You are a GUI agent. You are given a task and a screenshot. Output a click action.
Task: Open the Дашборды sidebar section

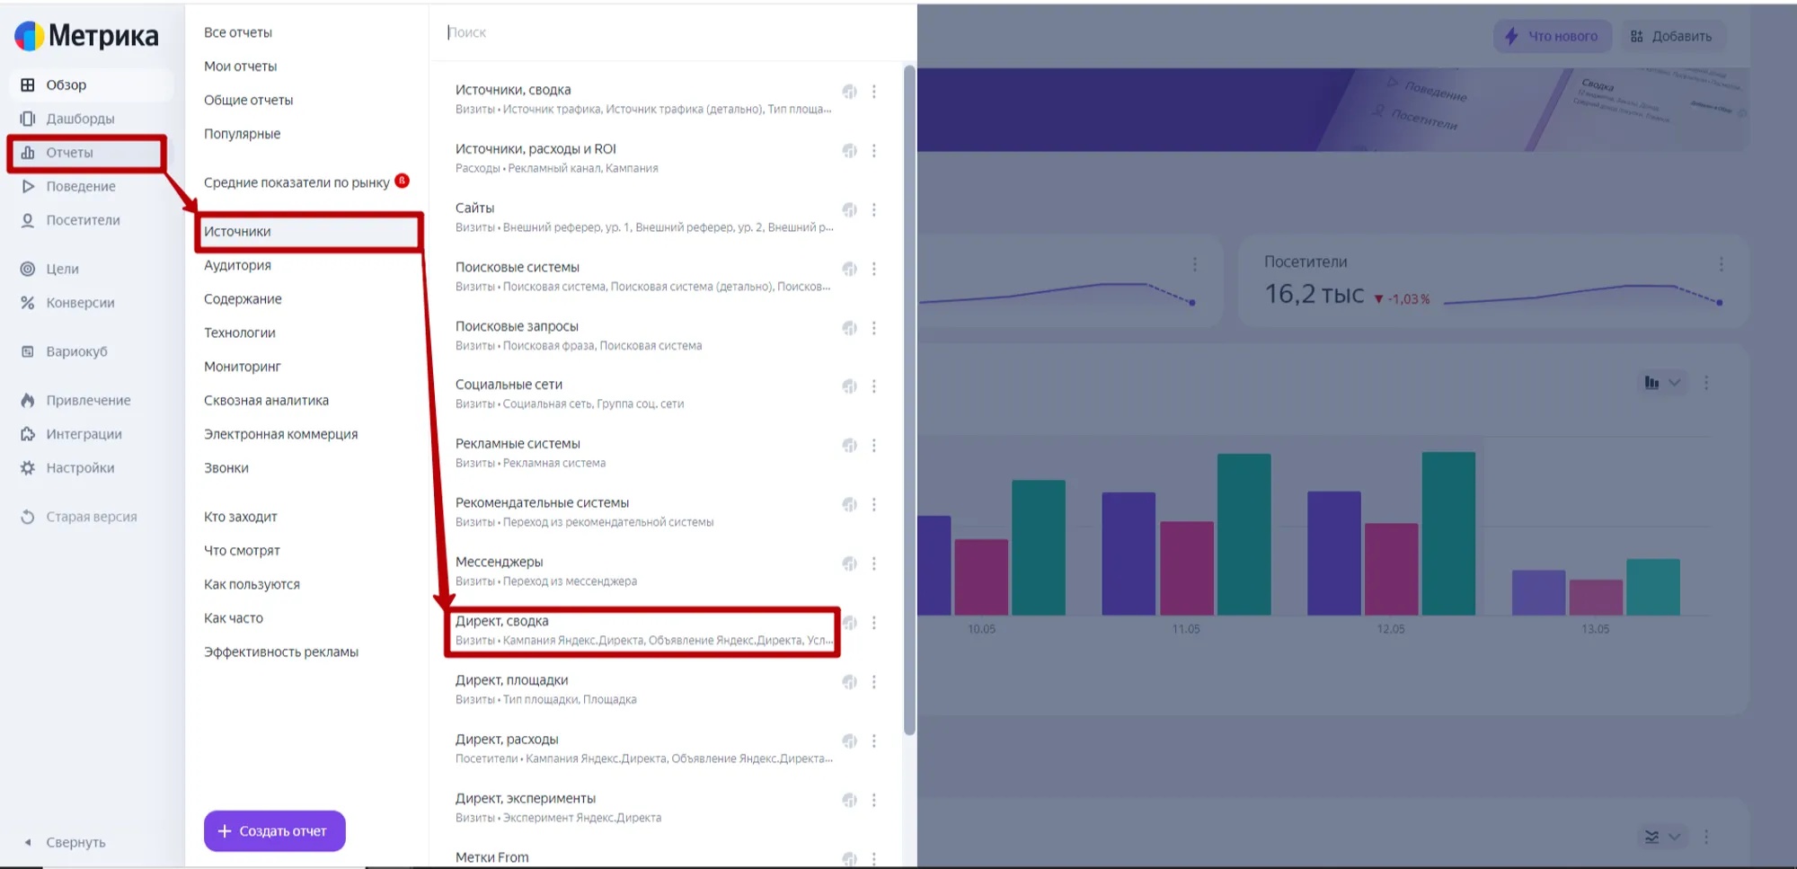79,119
